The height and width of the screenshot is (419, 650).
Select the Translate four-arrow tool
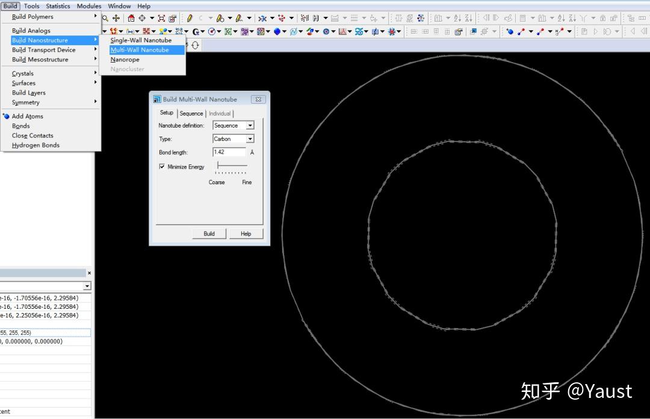pos(116,19)
